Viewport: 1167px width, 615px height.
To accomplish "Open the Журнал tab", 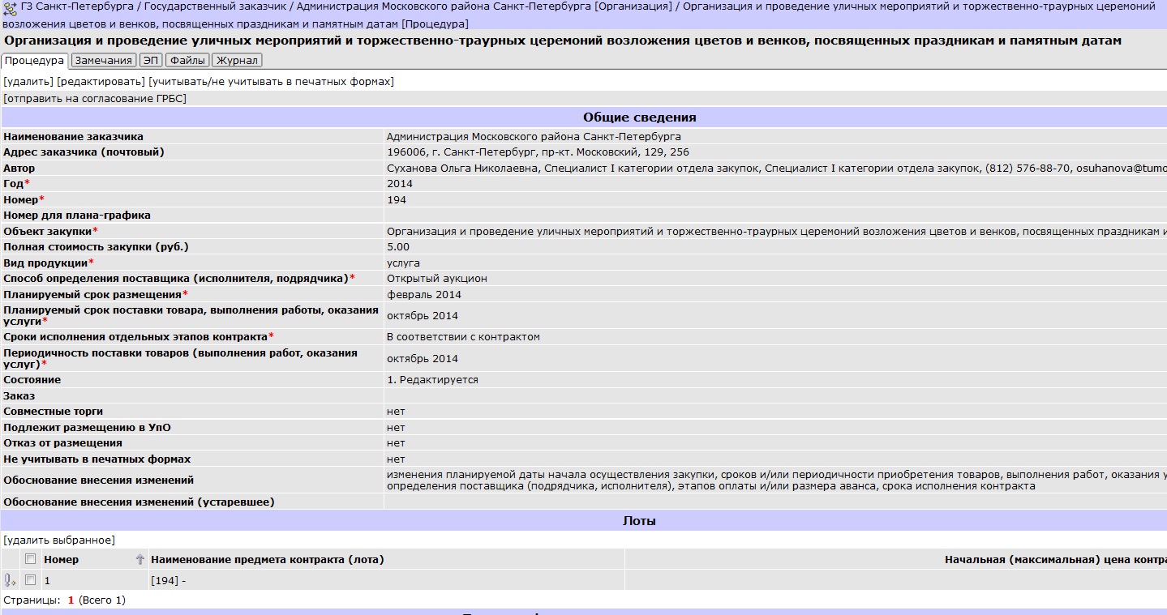I will tap(237, 61).
